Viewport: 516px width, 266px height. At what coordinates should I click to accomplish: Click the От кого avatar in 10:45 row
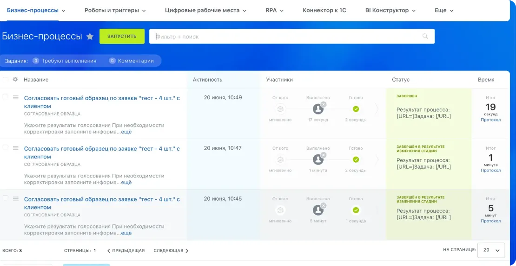pyautogui.click(x=280, y=210)
